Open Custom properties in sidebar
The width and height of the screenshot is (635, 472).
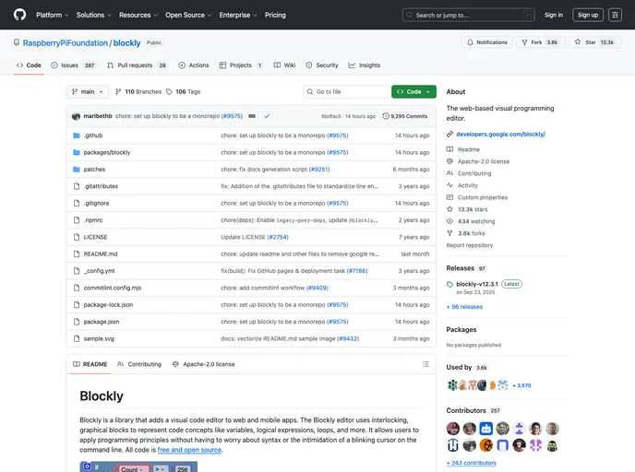click(x=483, y=197)
